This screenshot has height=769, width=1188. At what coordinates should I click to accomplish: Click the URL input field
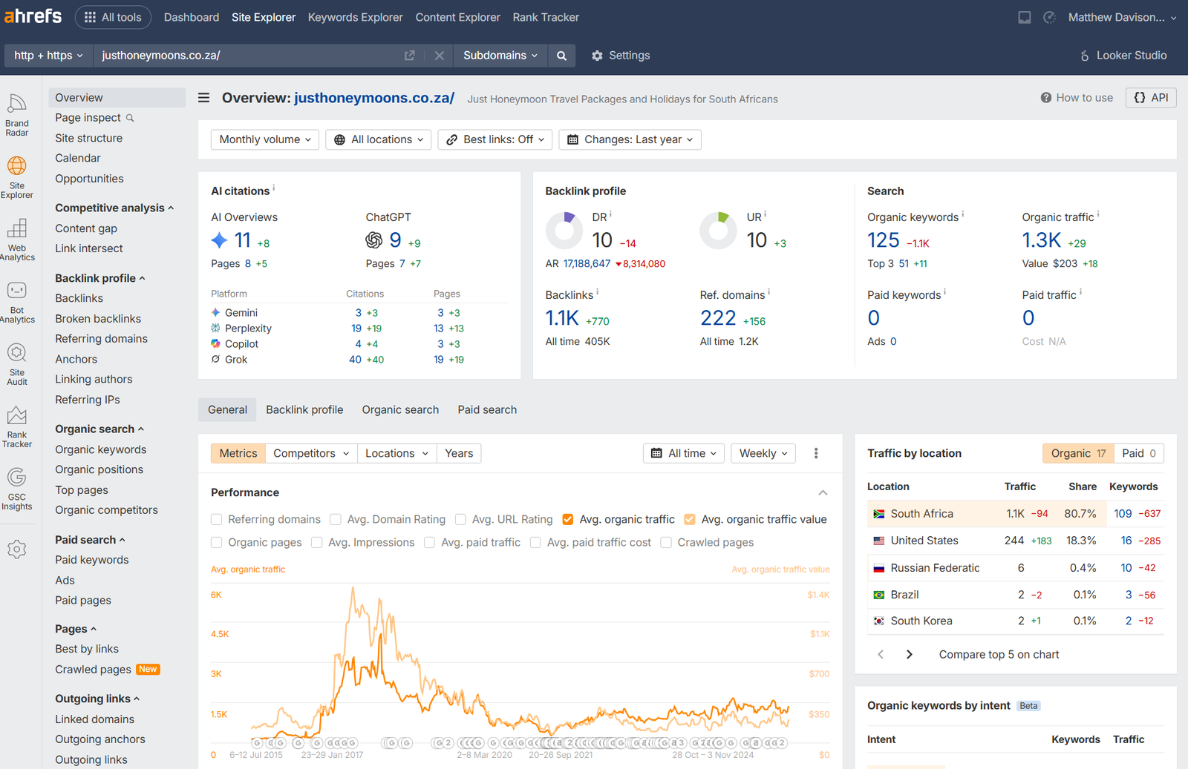tap(249, 56)
